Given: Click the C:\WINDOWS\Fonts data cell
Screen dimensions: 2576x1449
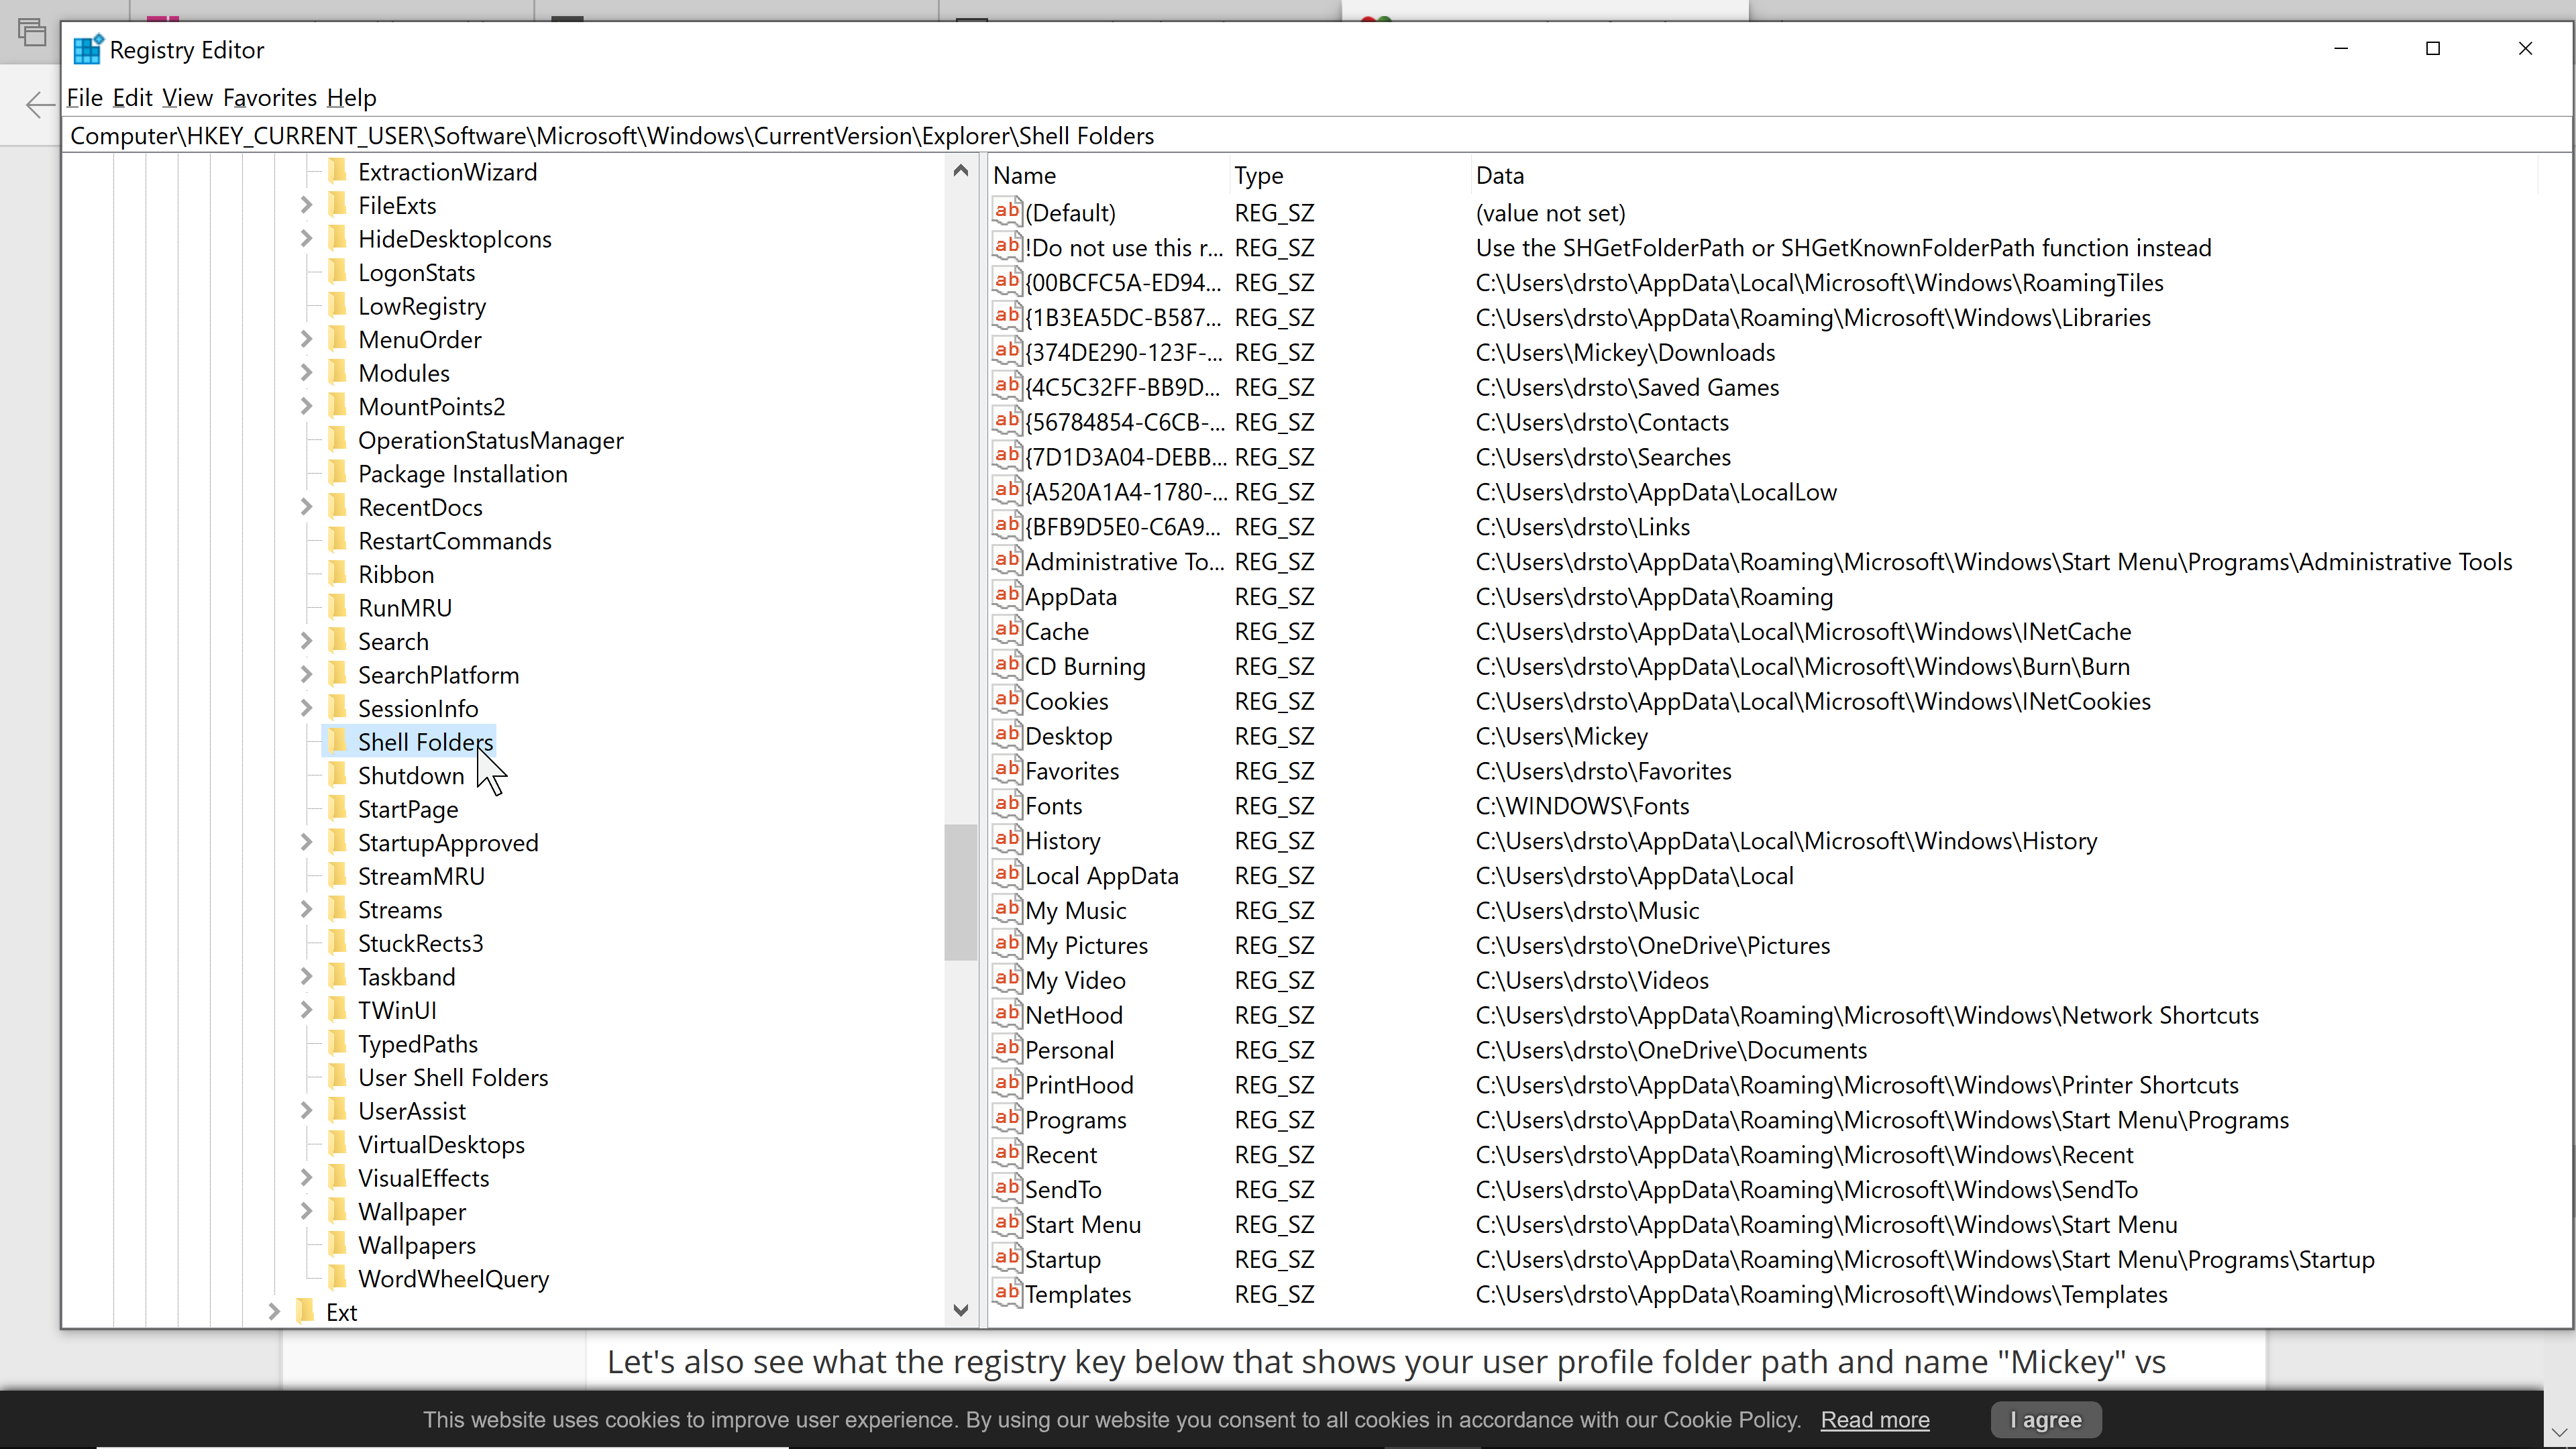Looking at the screenshot, I should pos(1582,805).
